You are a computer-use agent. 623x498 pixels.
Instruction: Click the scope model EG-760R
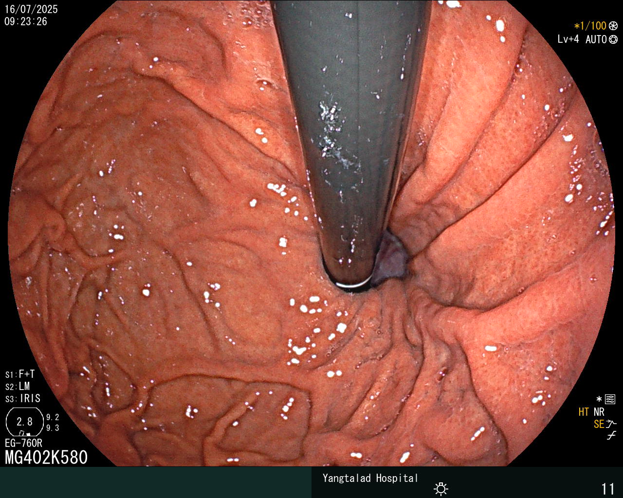point(23,443)
